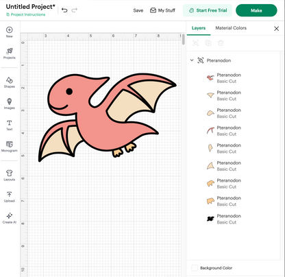Open the Images library
This screenshot has width=285, height=277.
[x=10, y=104]
